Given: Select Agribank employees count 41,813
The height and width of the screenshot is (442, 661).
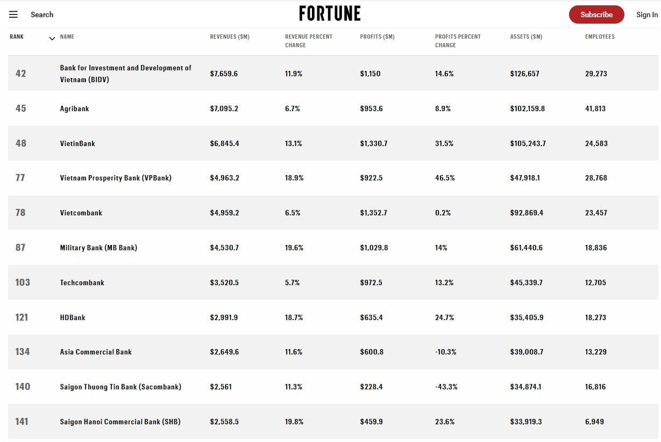Looking at the screenshot, I should [595, 108].
